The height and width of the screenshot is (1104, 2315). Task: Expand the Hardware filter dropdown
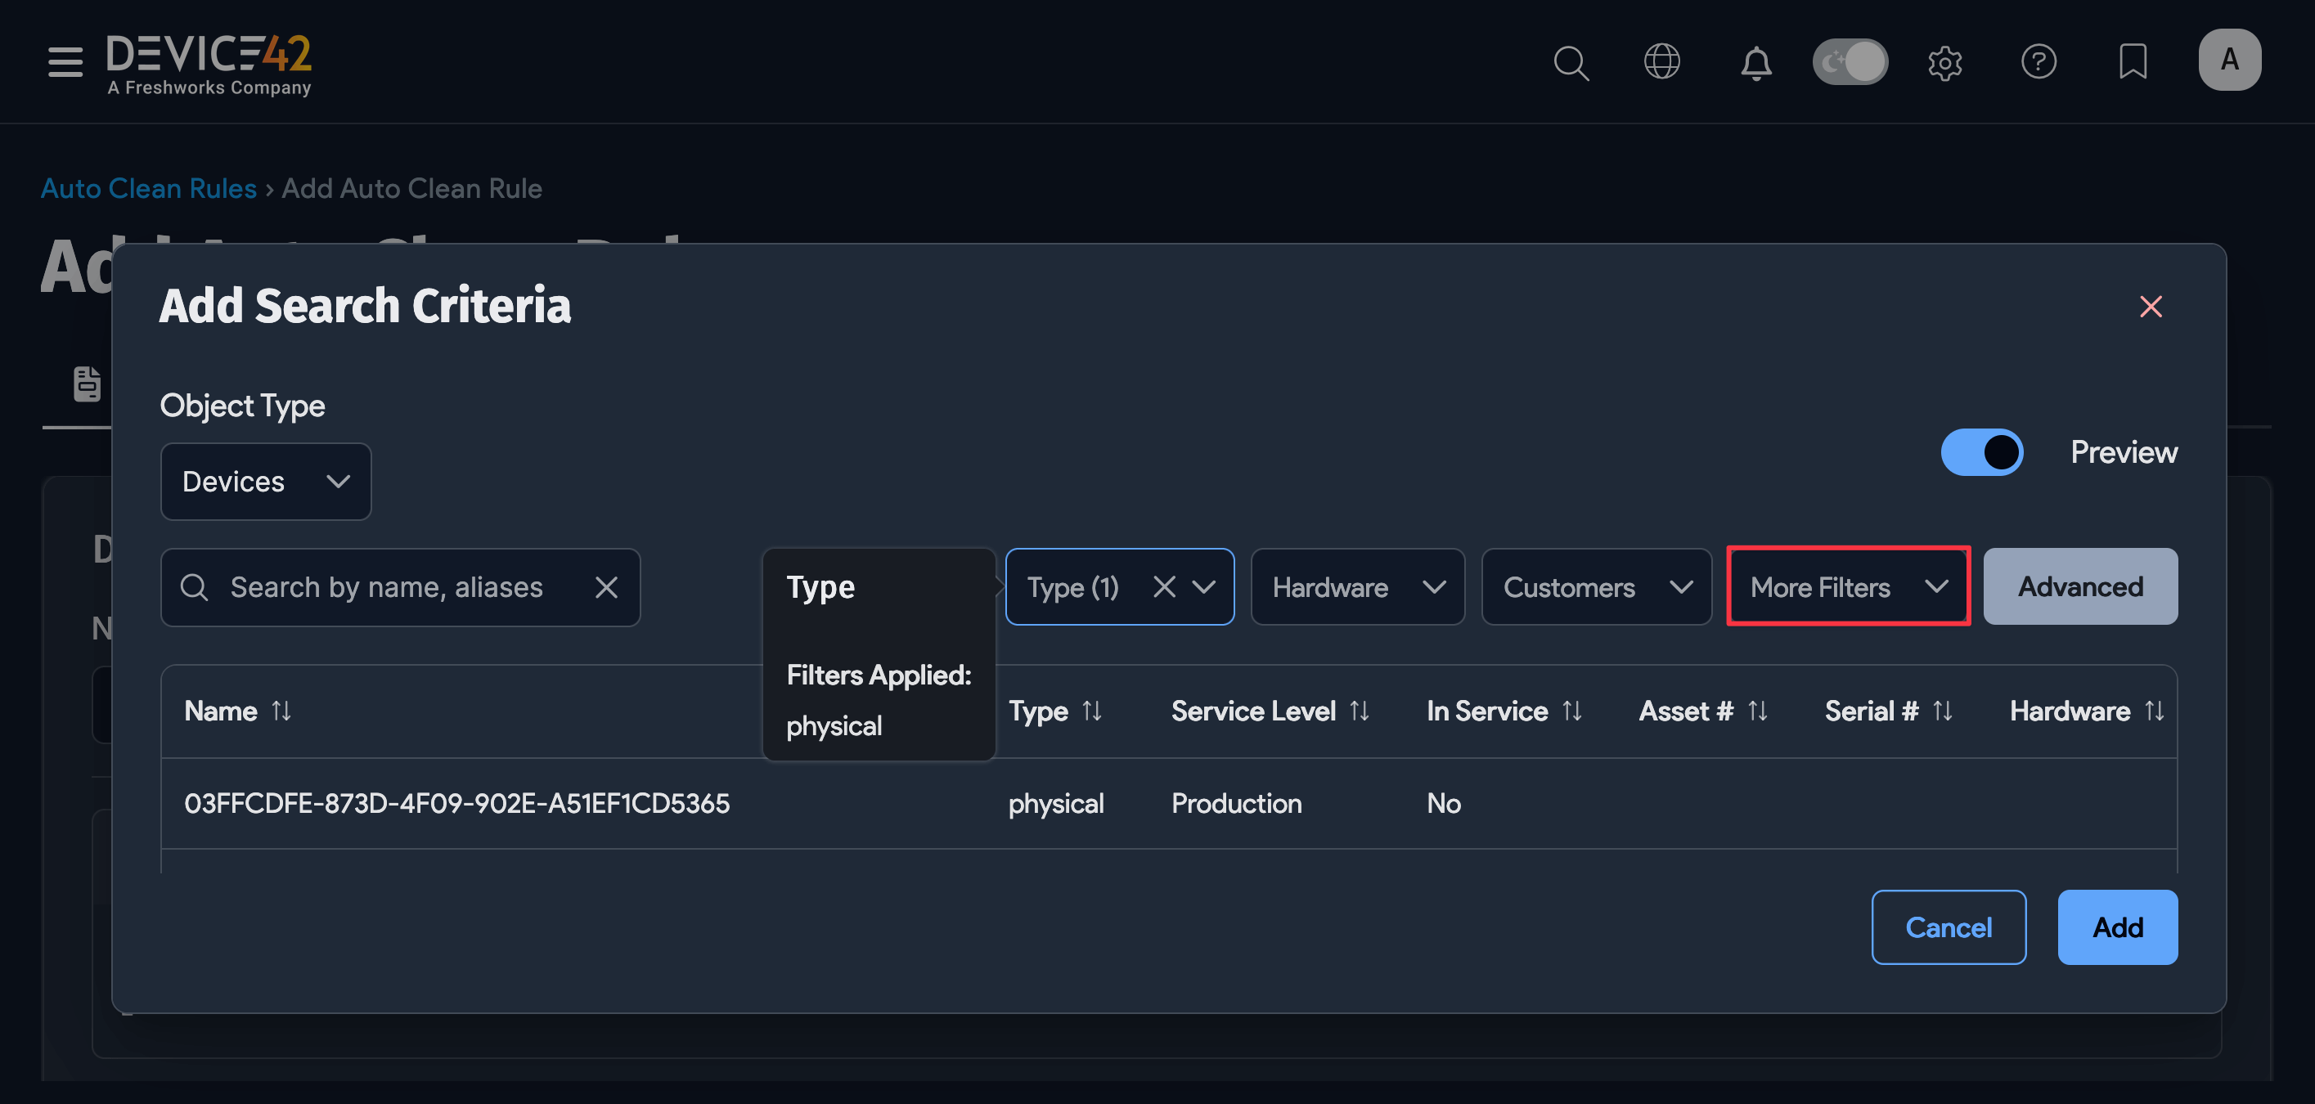[x=1357, y=586]
